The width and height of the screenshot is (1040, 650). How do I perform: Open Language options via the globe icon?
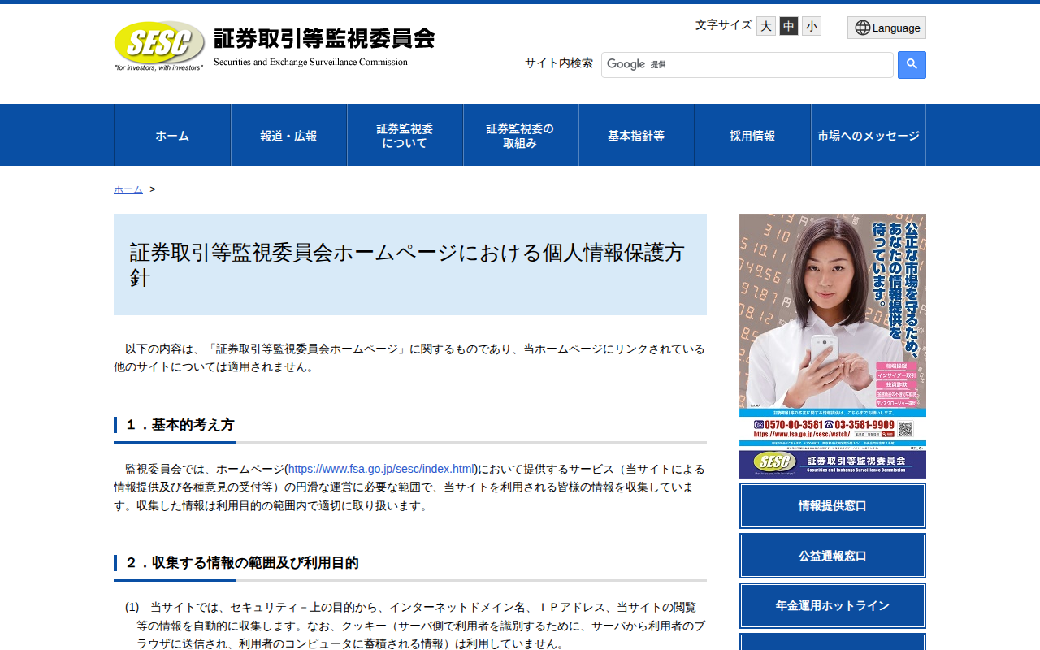886,27
